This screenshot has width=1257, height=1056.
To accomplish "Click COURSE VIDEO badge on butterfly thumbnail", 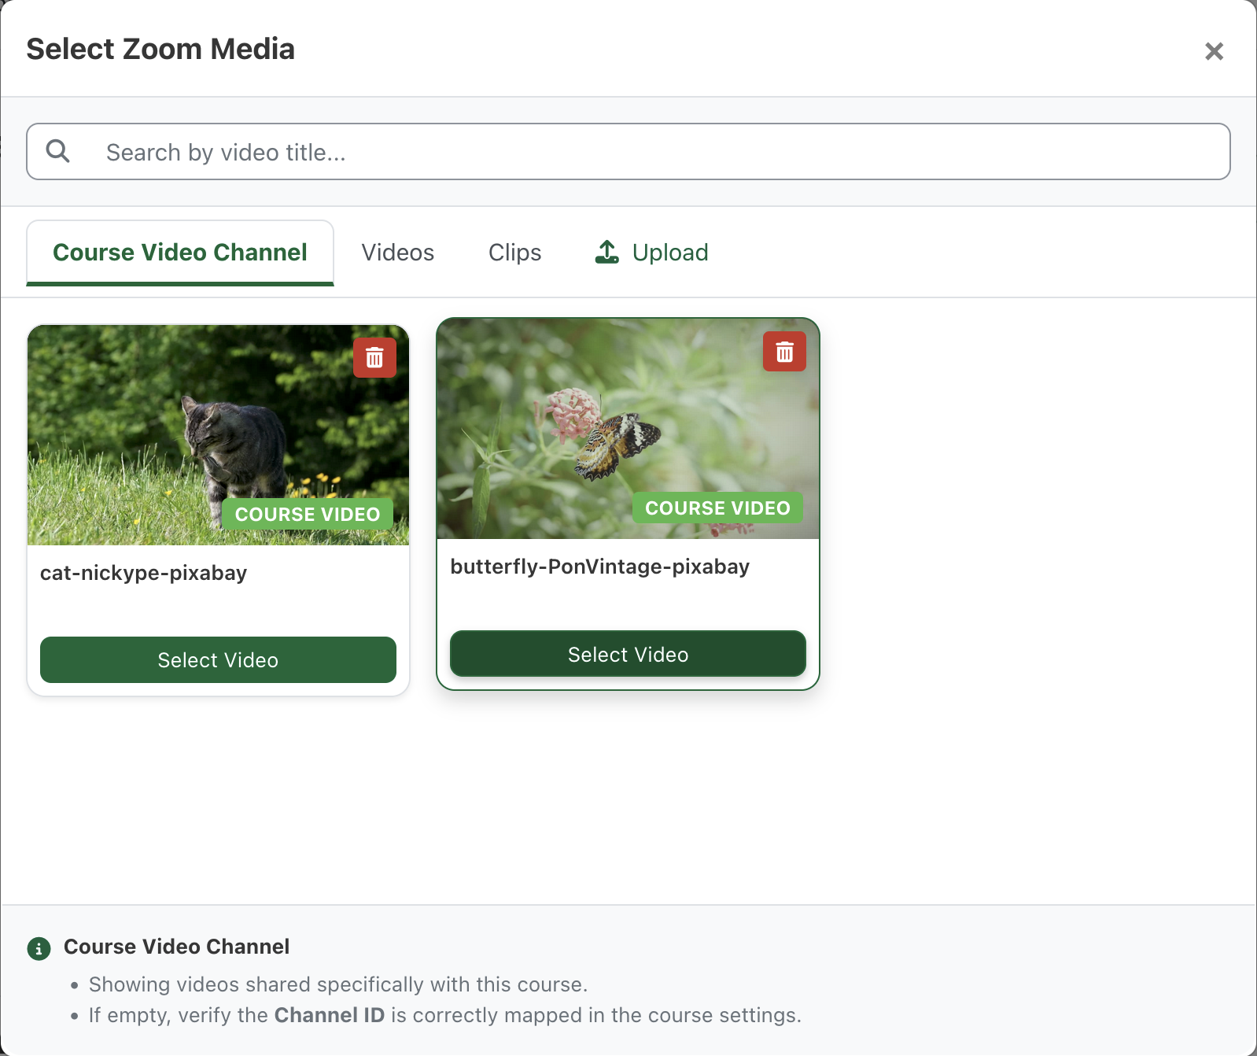I will coord(717,508).
